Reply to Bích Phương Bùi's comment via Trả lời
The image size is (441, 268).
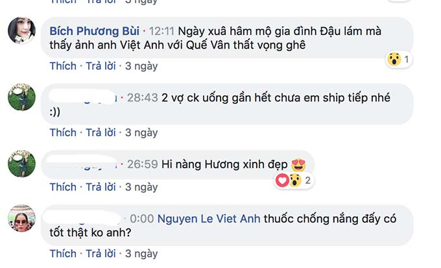[x=101, y=66]
